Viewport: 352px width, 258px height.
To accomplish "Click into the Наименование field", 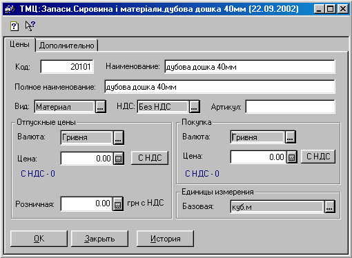I will click(x=250, y=67).
